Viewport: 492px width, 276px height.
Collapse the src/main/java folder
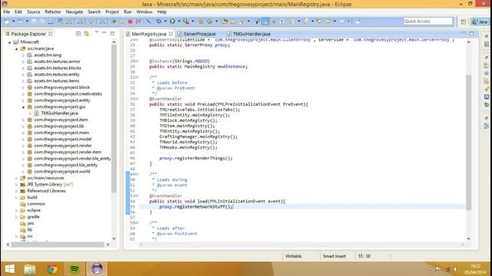pyautogui.click(x=16, y=48)
